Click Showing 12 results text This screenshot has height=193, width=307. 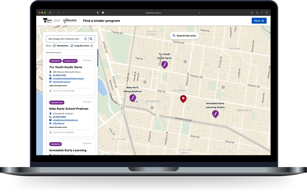[x=54, y=53]
